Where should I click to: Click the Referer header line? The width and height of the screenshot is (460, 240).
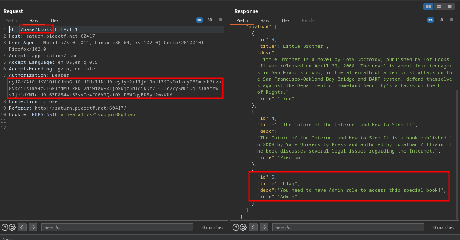[68, 108]
